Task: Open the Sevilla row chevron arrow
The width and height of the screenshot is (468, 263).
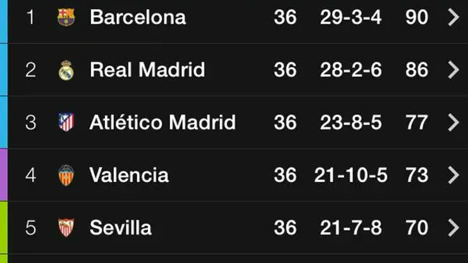Action: [453, 228]
